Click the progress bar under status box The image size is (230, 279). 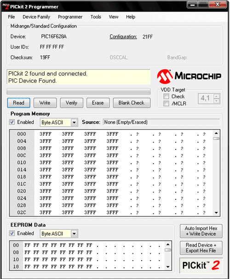[79, 91]
